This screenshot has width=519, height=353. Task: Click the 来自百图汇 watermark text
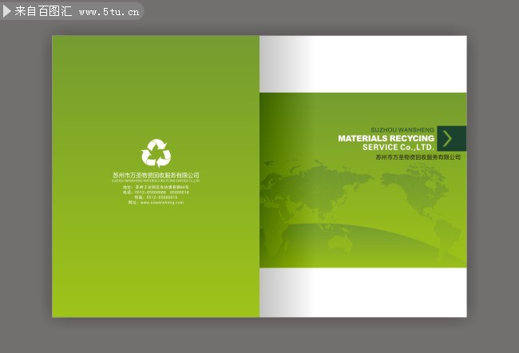pos(43,11)
